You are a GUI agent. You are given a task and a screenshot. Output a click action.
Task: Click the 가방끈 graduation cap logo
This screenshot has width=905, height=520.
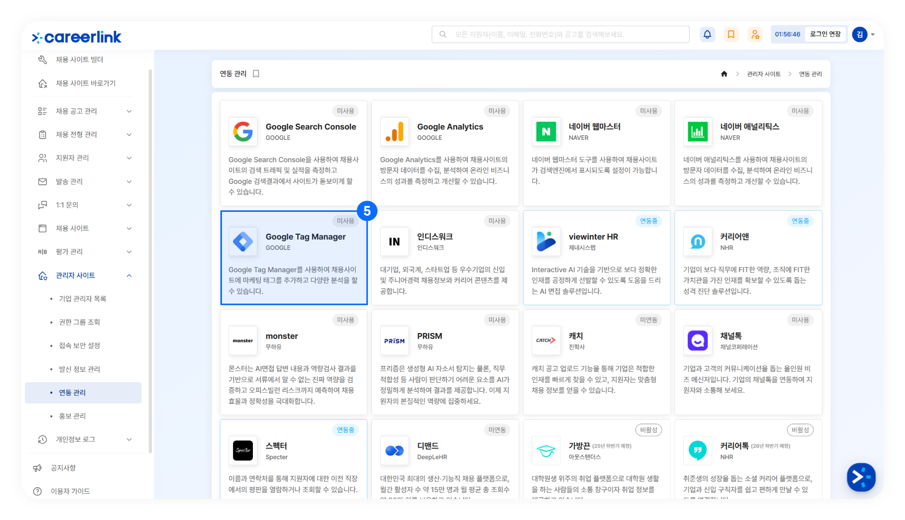pyautogui.click(x=546, y=451)
